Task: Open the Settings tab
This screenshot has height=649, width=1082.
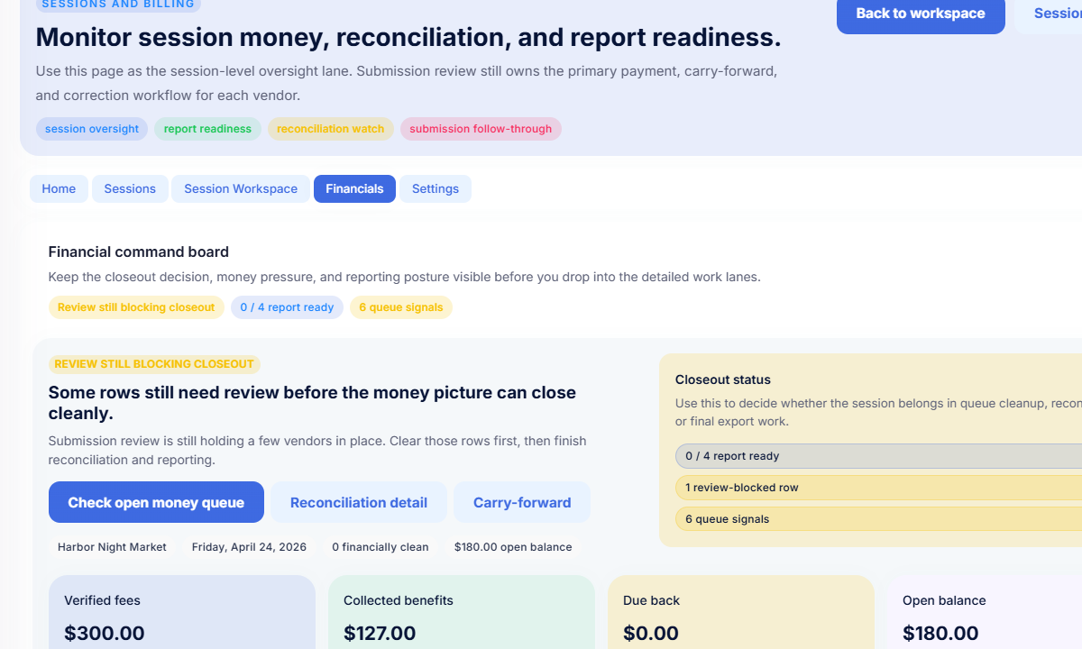Action: 436,188
